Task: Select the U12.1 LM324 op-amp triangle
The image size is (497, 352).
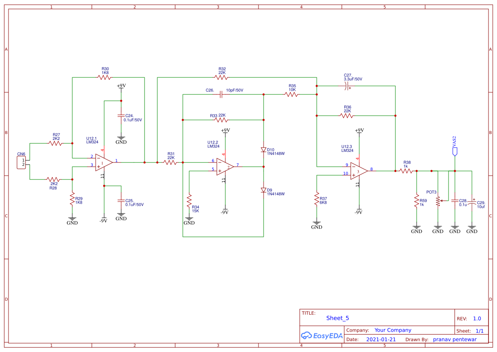Action: click(104, 162)
